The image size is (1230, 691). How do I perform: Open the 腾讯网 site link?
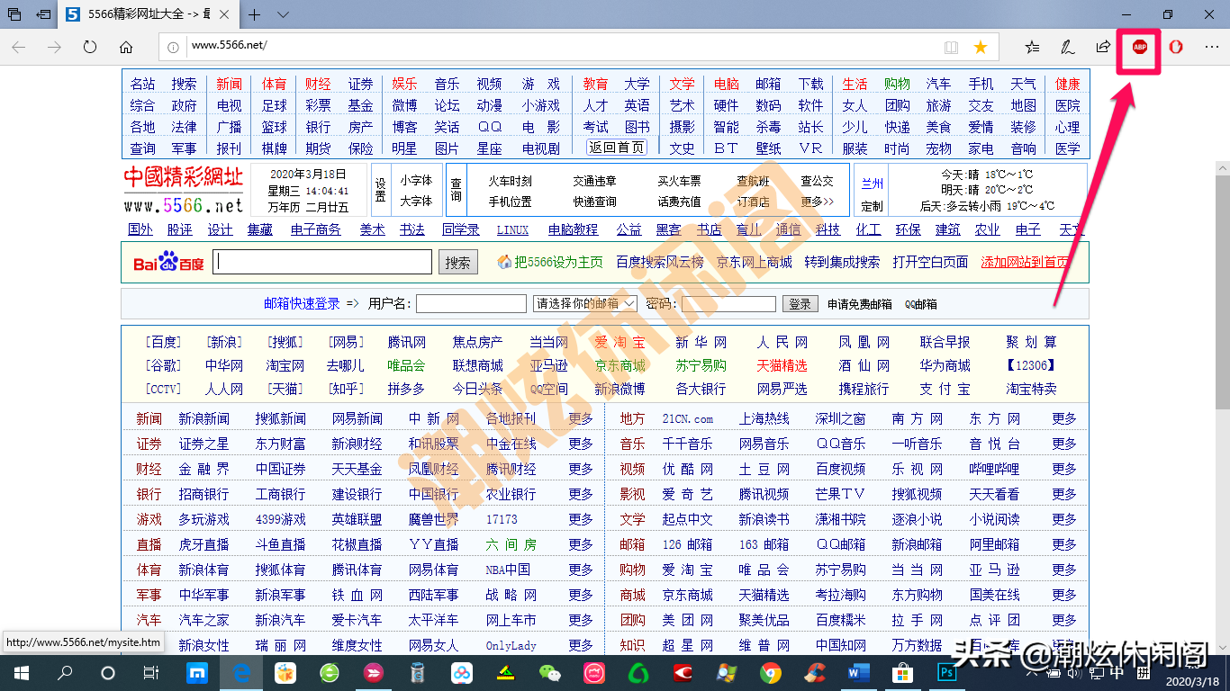click(x=407, y=343)
